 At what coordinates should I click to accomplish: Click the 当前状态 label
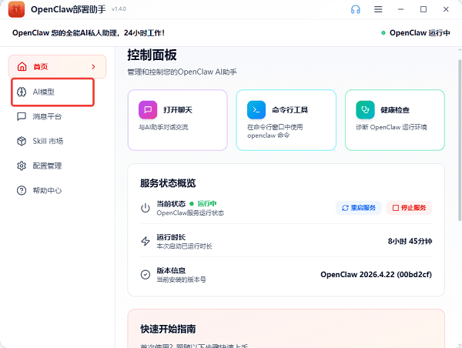[171, 204]
